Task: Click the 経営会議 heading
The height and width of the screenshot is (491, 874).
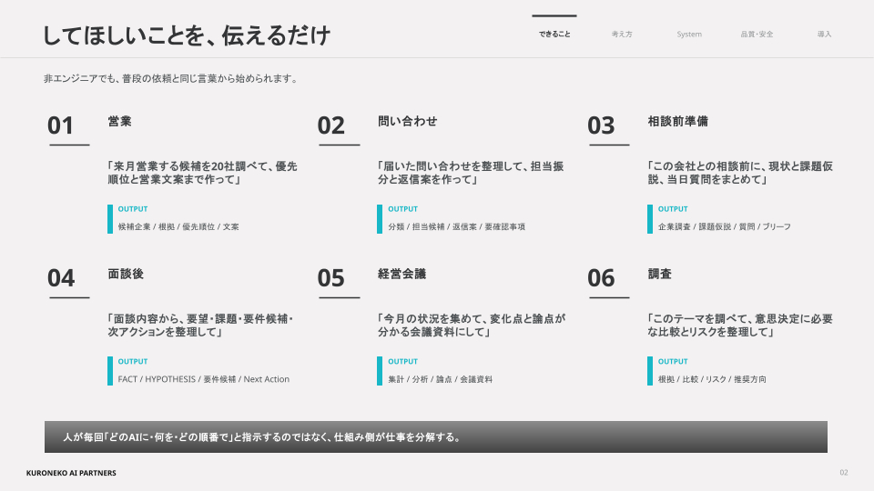Action: point(401,274)
